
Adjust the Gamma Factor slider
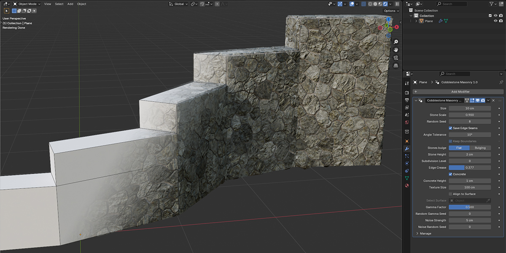pyautogui.click(x=470, y=207)
